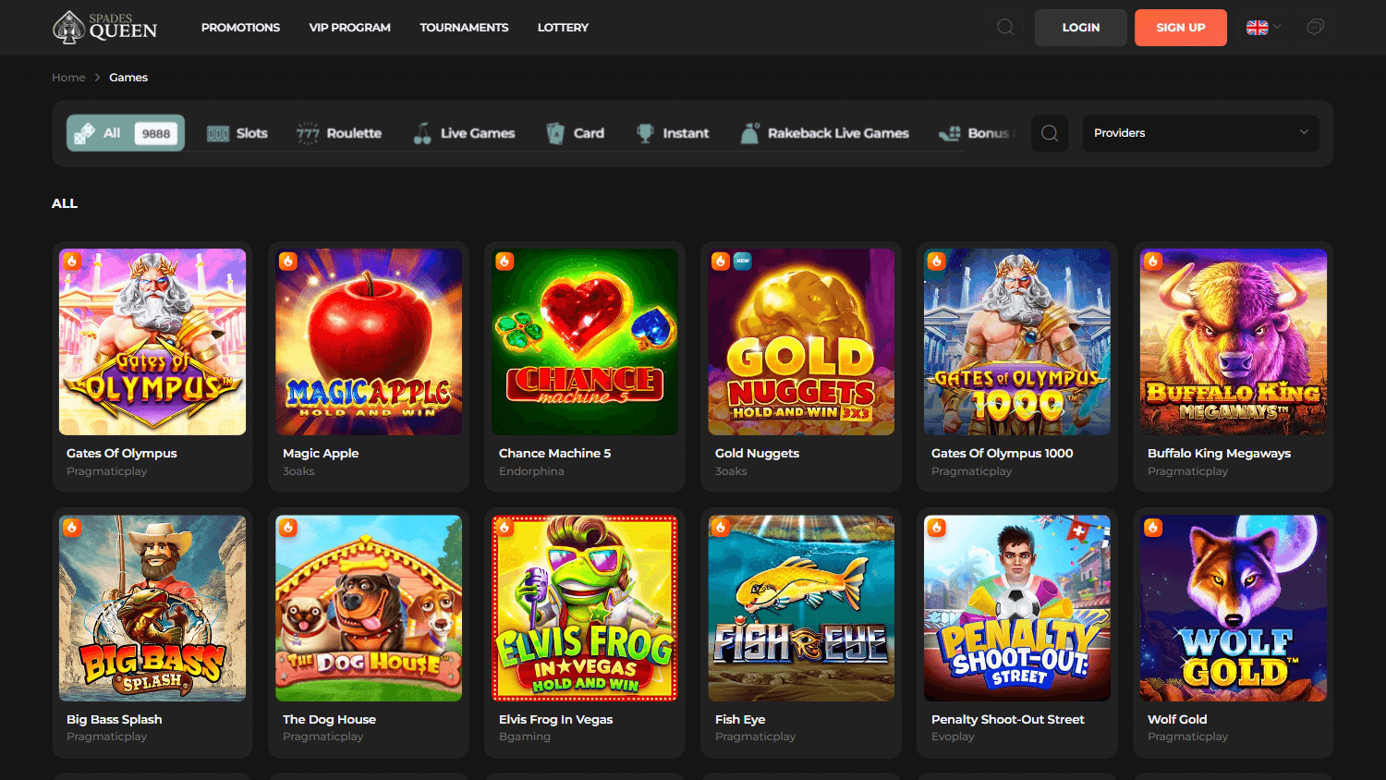Image resolution: width=1386 pixels, height=780 pixels.
Task: Click the cherry Live Games icon
Action: tap(422, 133)
